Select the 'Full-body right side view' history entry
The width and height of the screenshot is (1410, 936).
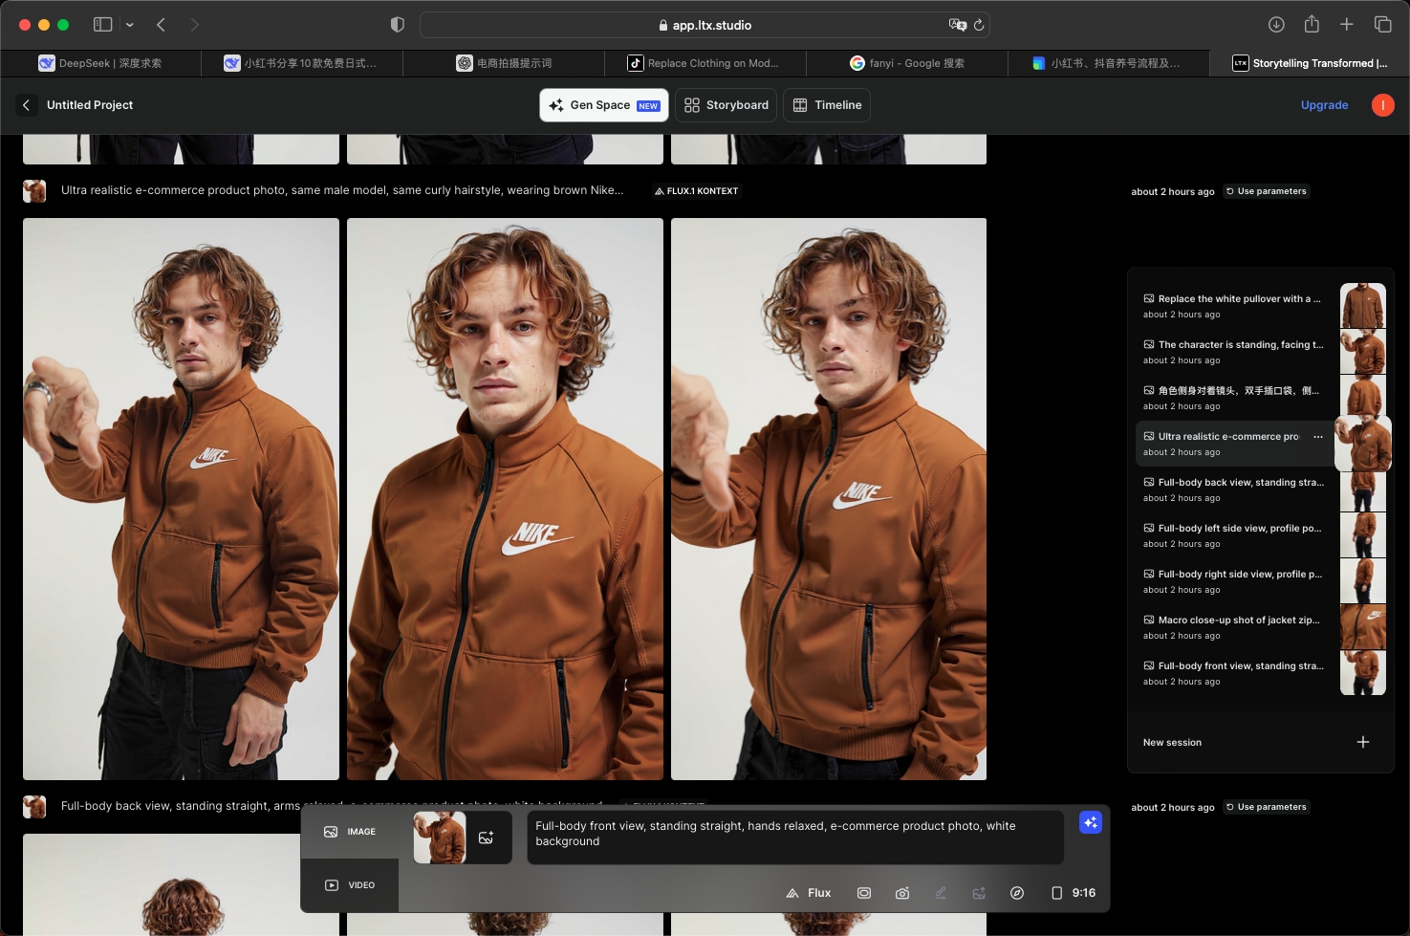pos(1235,581)
